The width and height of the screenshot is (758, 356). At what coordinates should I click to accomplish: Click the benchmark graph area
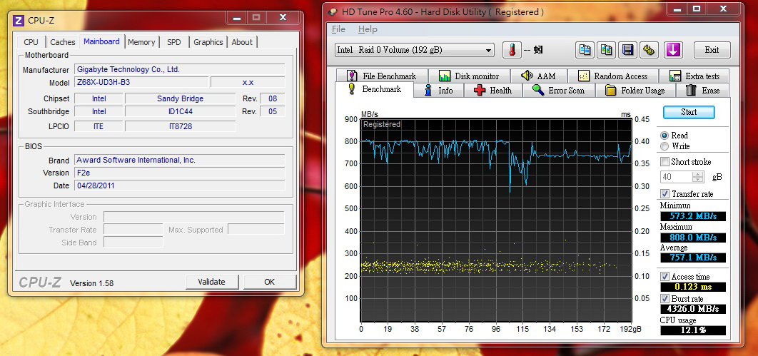(x=496, y=220)
